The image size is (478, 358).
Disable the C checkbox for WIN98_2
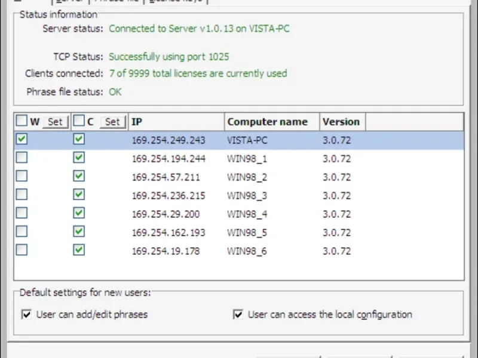[79, 177]
